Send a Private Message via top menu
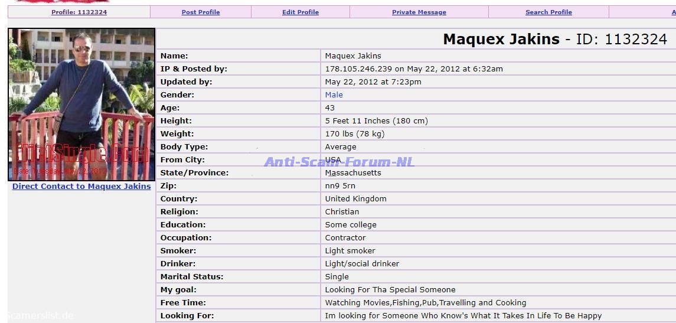Viewport: 676px width, 323px height. [419, 12]
